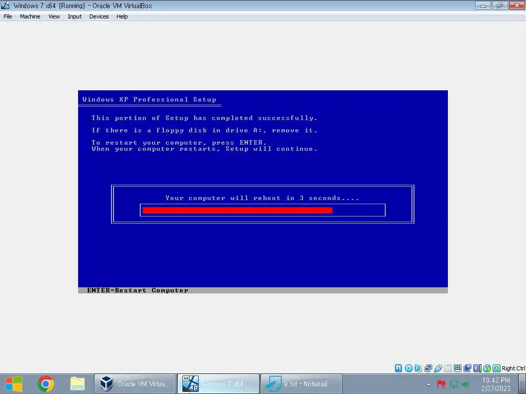Screen dimensions: 526x394
Task: Close the VirtualBox VM window
Action: (x=517, y=5)
